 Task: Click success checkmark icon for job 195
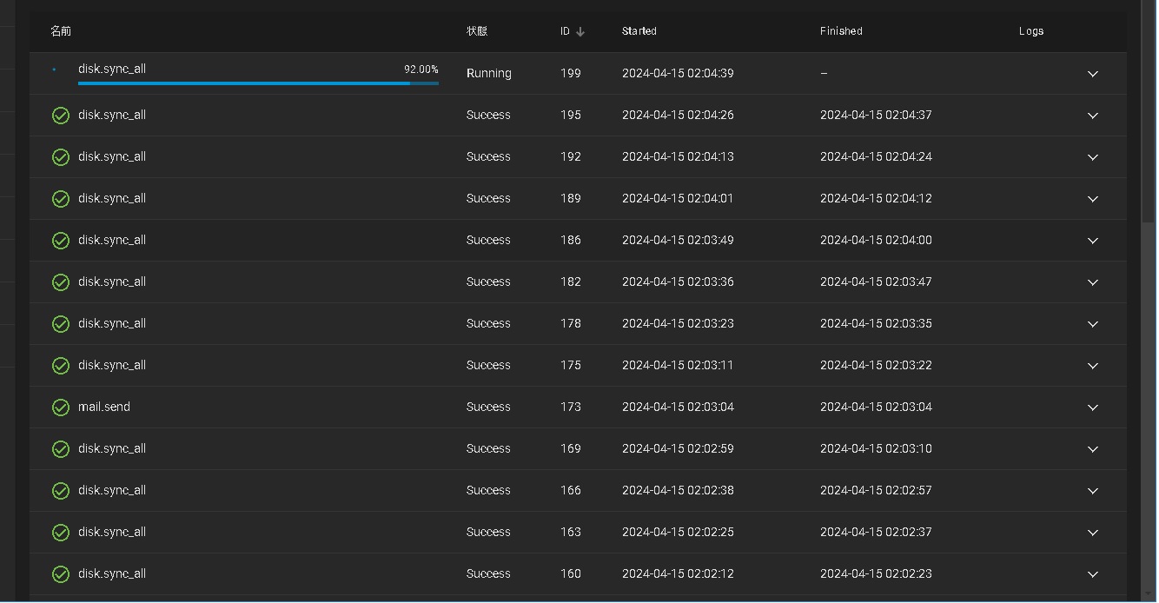click(x=61, y=116)
